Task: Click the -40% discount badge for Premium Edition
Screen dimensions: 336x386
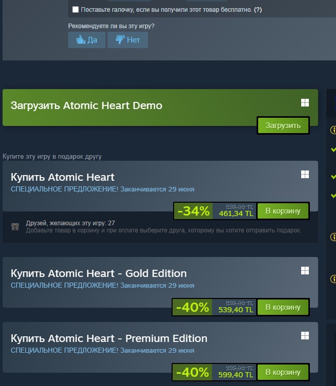Action: [x=193, y=372]
